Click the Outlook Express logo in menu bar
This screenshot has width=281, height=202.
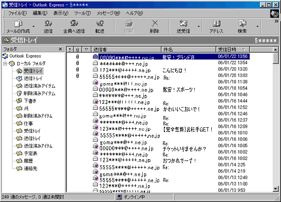pos(274,14)
